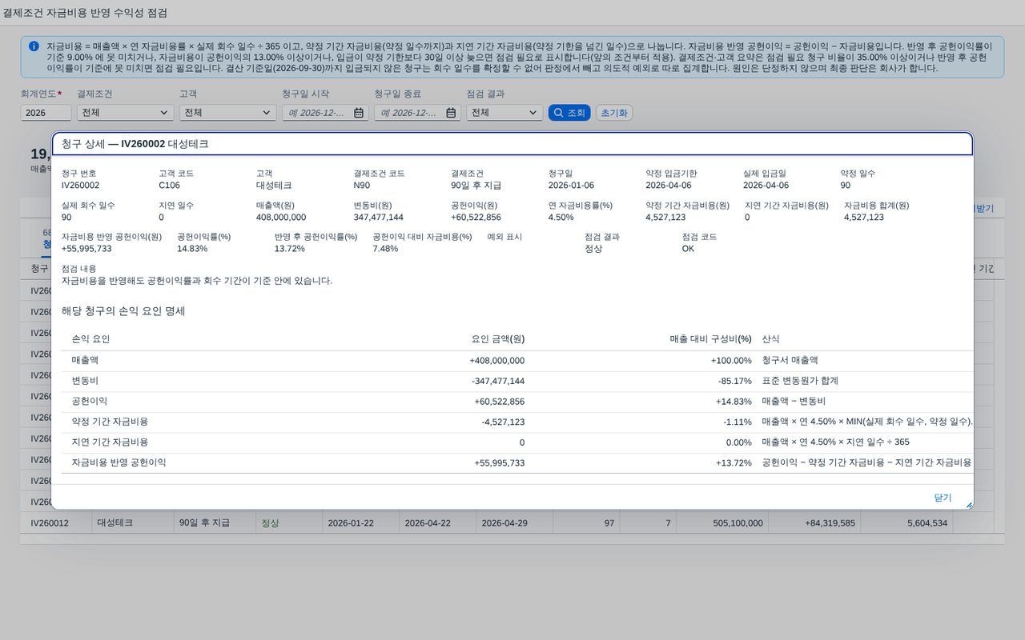Expand the 고객 dropdown

pyautogui.click(x=268, y=113)
